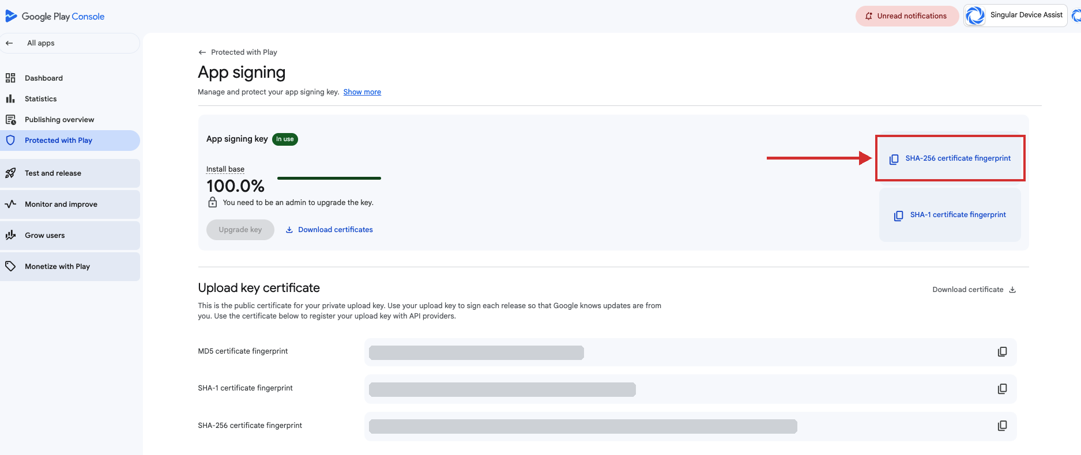Screen dimensions: 1081x455
Task: Click the Statistics bar chart icon
Action: 10,98
